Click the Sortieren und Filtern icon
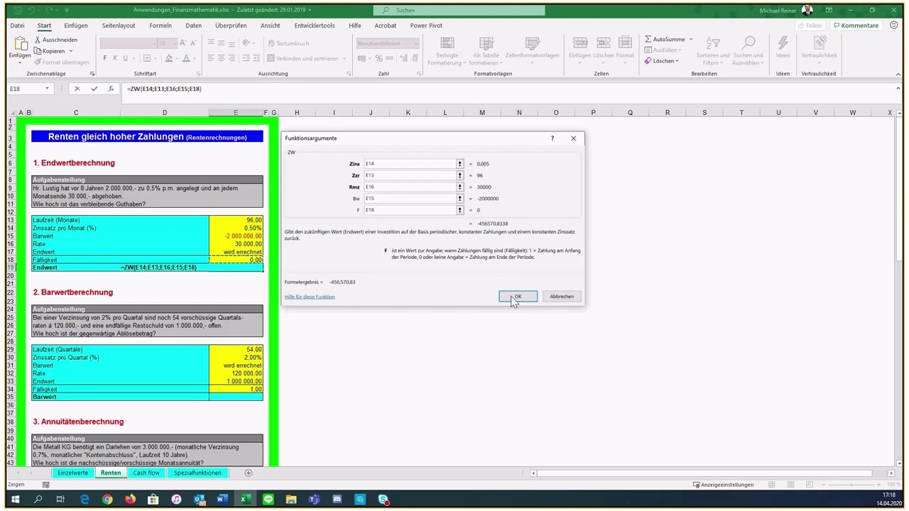This screenshot has height=511, width=909. (x=713, y=43)
